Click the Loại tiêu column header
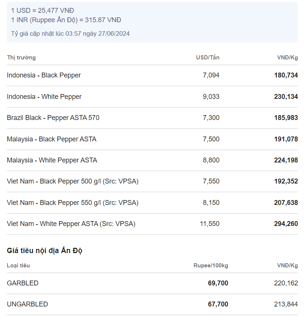Viewport: 308px width, 317px height. coord(18,265)
